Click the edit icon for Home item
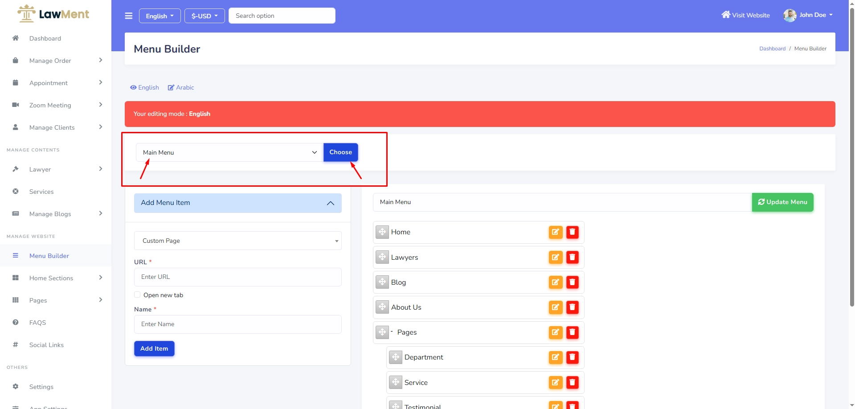The image size is (855, 409). [x=555, y=232]
